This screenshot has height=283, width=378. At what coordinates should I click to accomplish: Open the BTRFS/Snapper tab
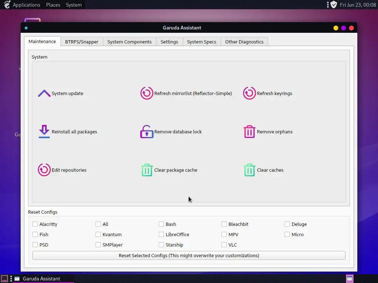click(82, 42)
